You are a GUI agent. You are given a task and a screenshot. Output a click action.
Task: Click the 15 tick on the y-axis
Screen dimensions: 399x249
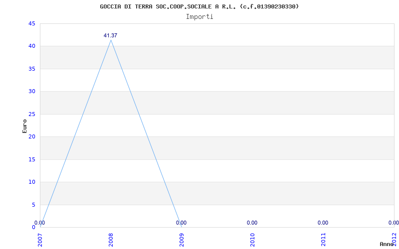(32, 159)
